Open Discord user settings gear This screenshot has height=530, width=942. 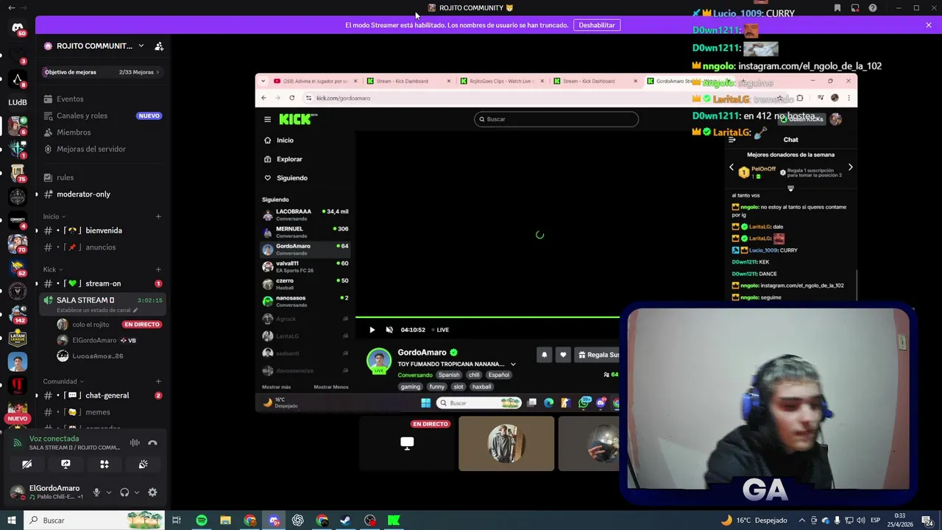tap(152, 492)
